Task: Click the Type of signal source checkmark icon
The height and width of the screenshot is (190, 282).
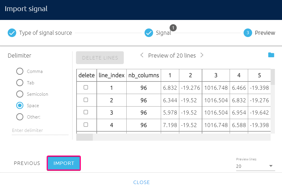Action: (12, 33)
